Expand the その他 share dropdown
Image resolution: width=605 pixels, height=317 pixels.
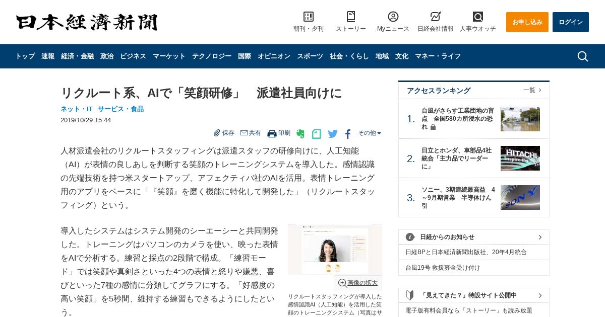[x=370, y=133]
